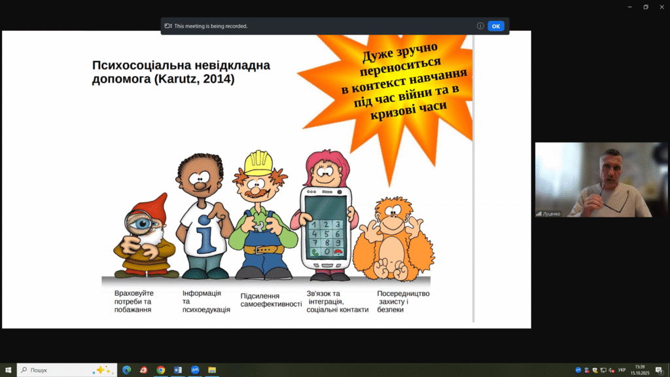This screenshot has height=377, width=670.
Task: Restore down the Zoom meeting window
Action: 645,7
